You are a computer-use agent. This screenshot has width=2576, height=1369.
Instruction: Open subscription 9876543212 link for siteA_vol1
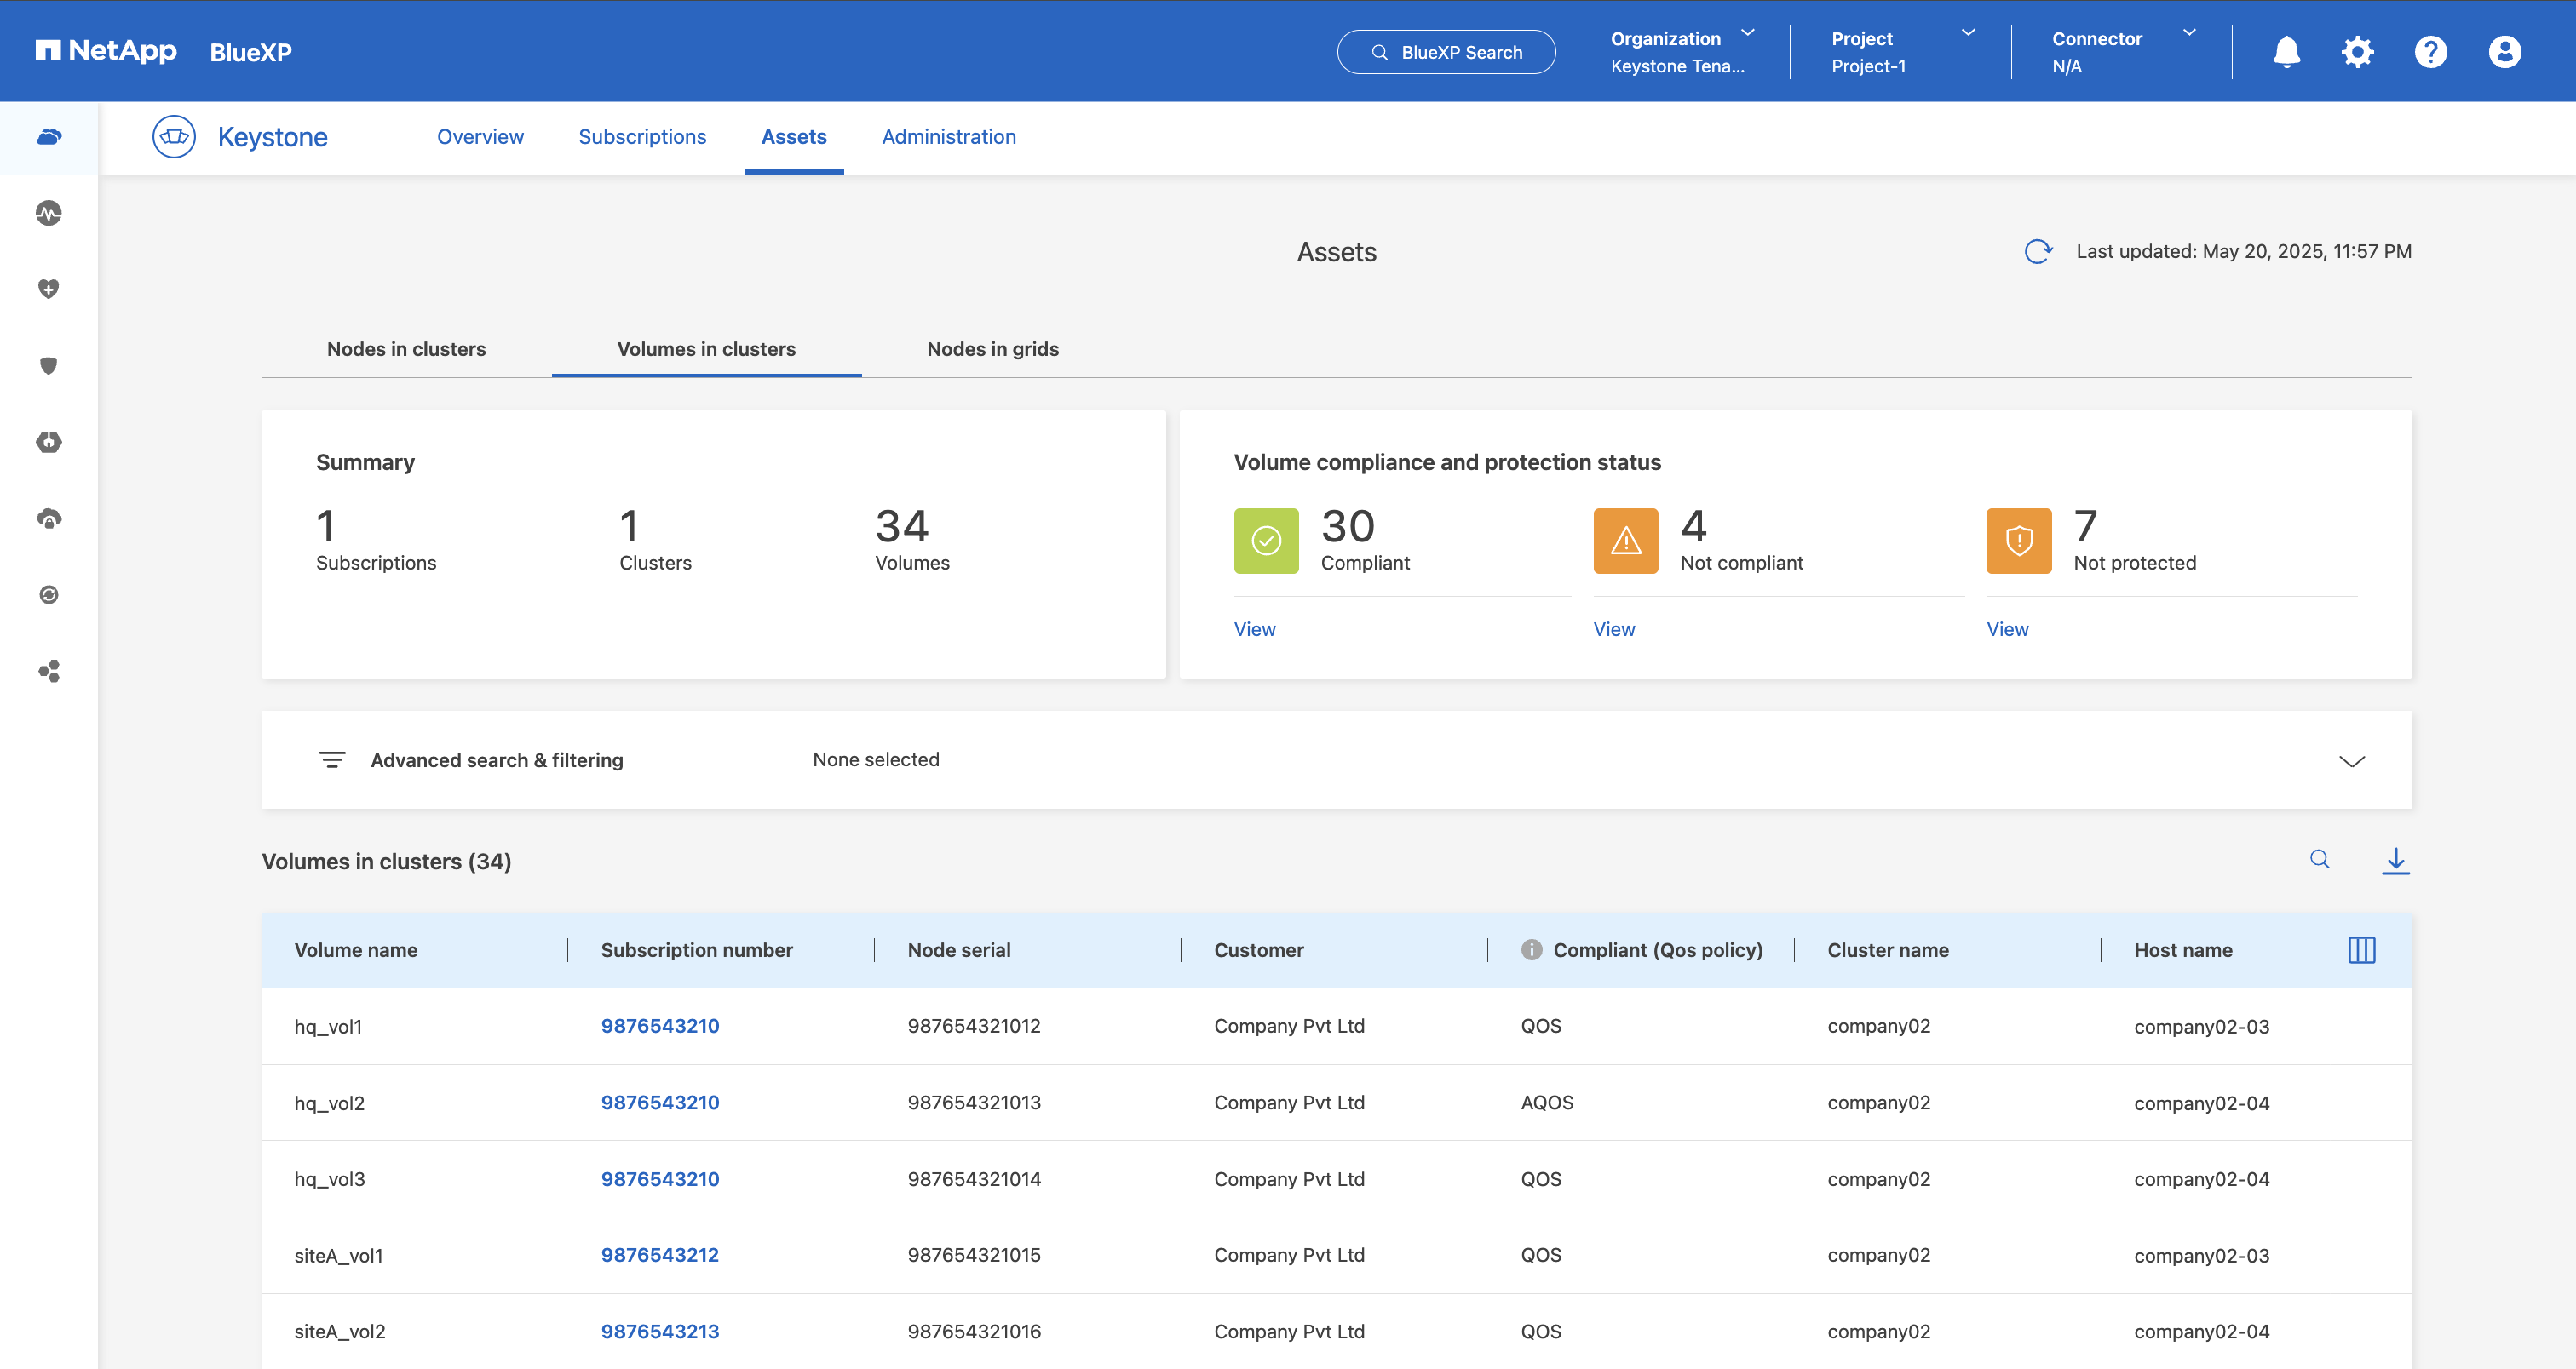[x=659, y=1255]
